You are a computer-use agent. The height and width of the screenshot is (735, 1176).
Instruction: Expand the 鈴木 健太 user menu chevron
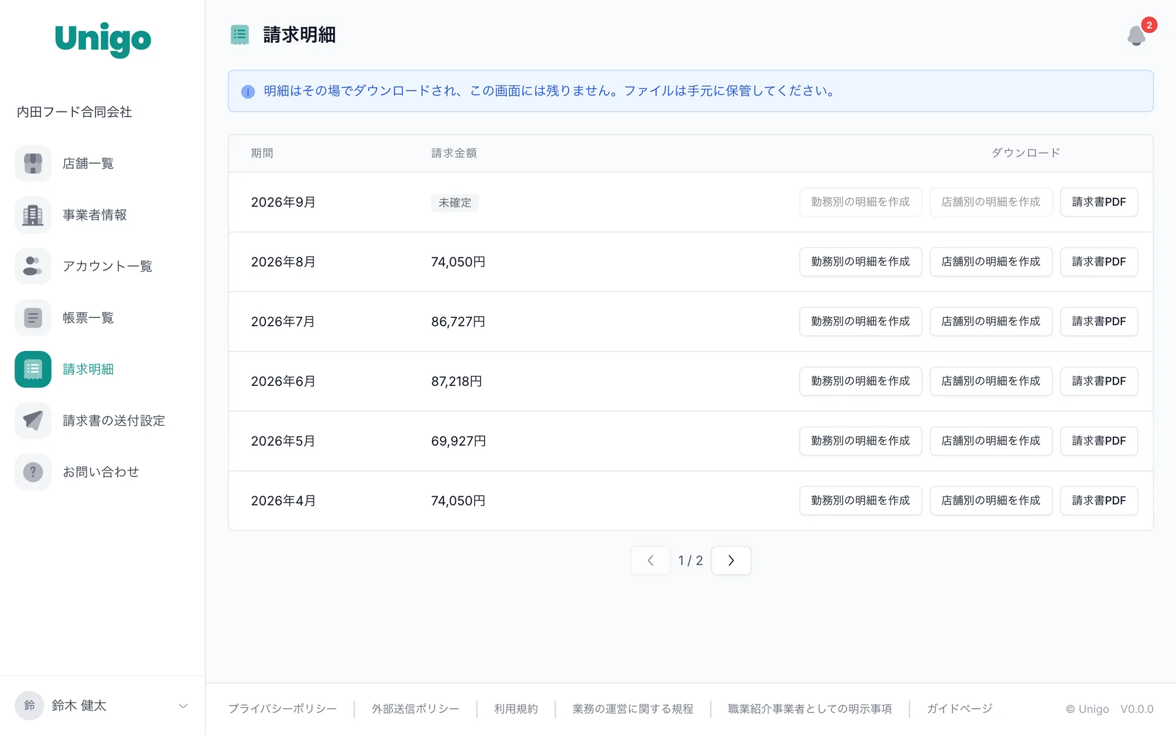[x=183, y=706]
